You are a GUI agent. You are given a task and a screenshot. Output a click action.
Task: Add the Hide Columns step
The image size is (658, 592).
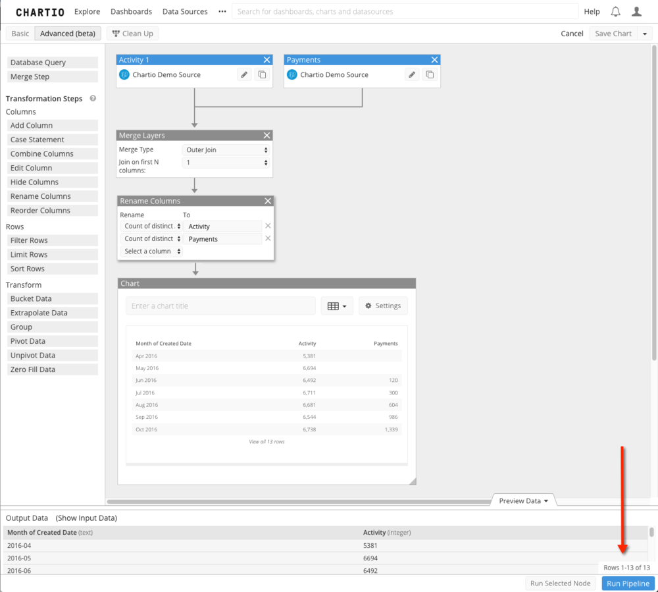[x=53, y=182]
